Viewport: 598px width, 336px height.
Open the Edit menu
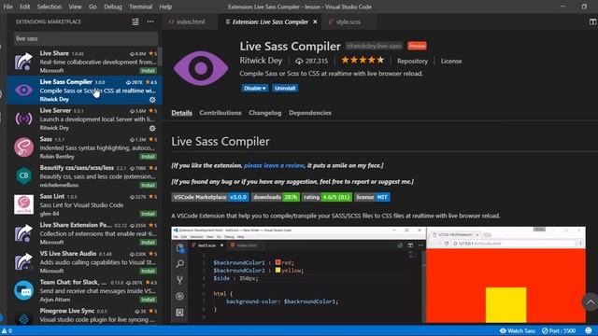[25, 7]
